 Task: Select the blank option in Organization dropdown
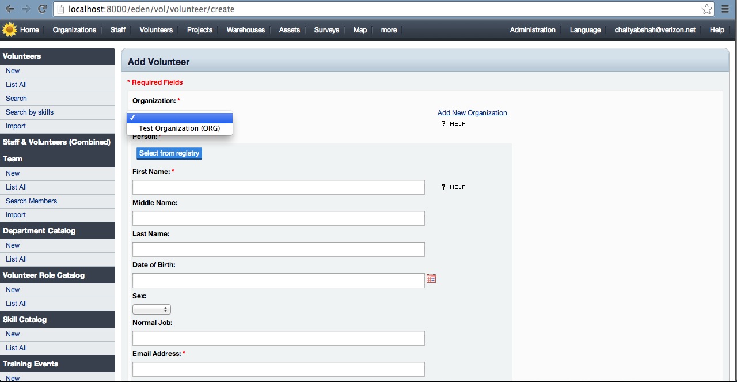(x=179, y=118)
